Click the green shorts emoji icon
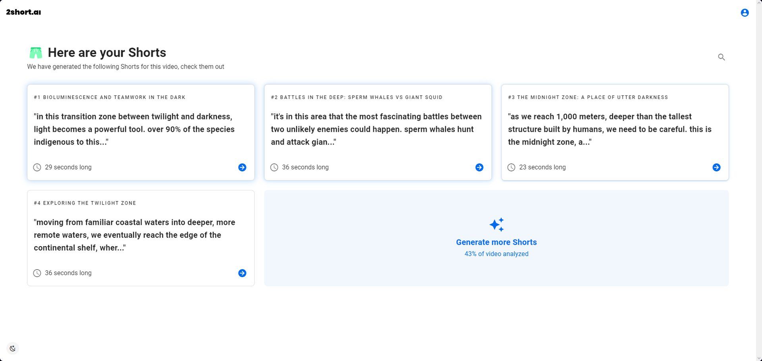Screen dimensions: 762x361 click(36, 53)
